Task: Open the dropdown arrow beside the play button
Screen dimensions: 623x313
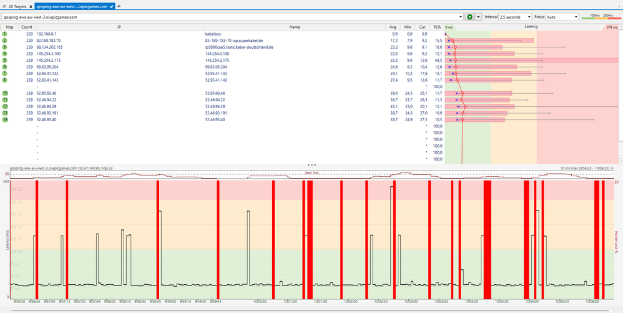Action: click(x=478, y=17)
